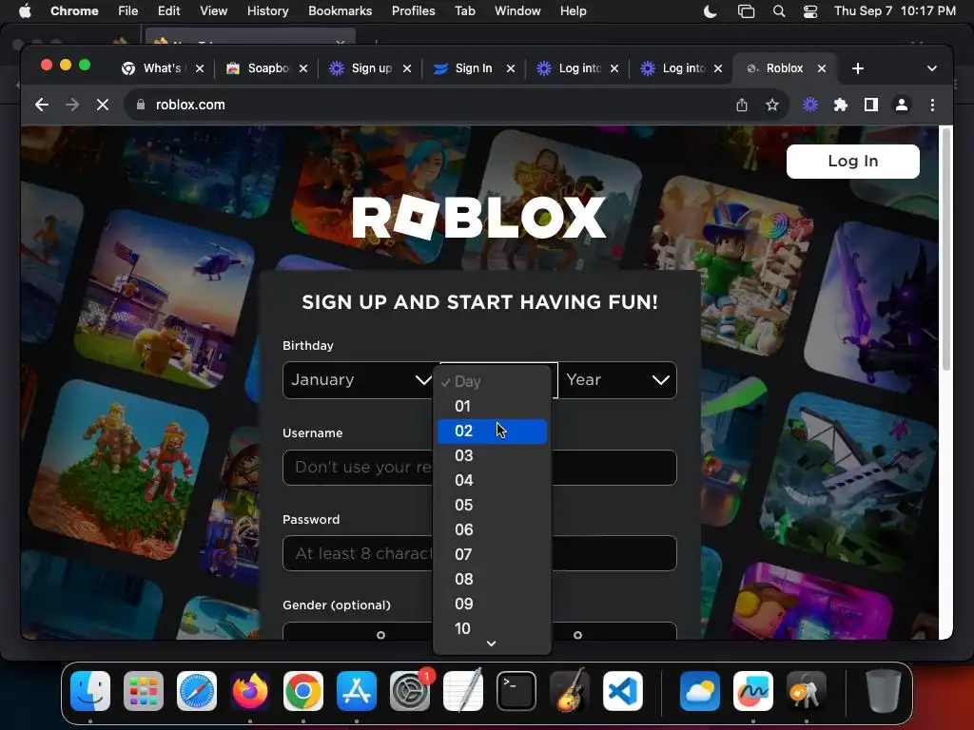Click the Roblox logo
Image resolution: width=974 pixels, height=730 pixels.
click(479, 218)
